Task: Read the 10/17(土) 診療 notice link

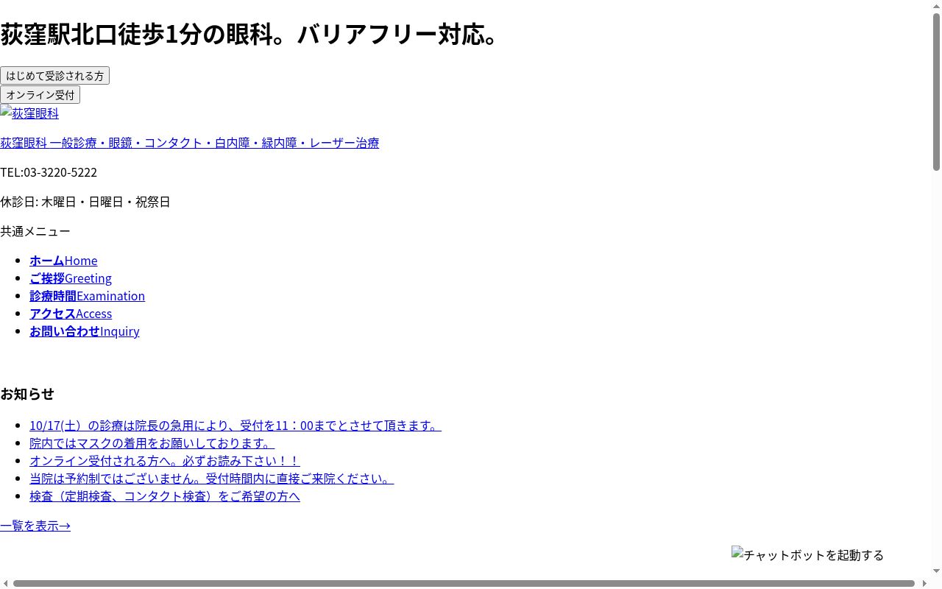Action: [235, 426]
